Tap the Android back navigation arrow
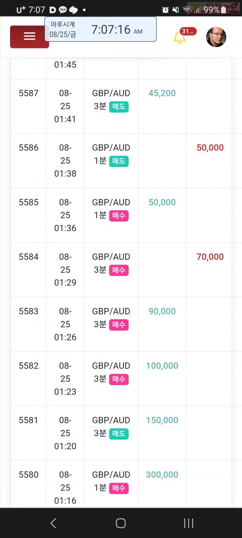 point(53,523)
